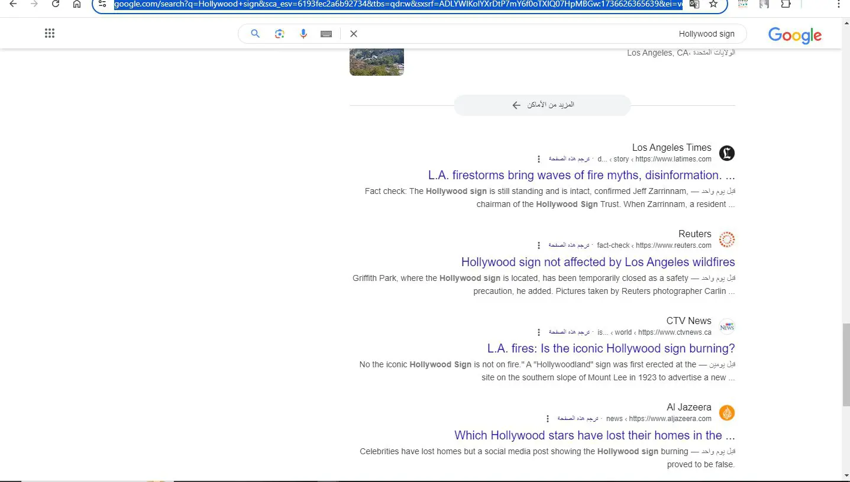Bookmark this page with the star
The image size is (850, 482).
point(713,4)
